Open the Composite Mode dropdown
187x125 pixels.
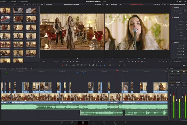tap(185, 11)
